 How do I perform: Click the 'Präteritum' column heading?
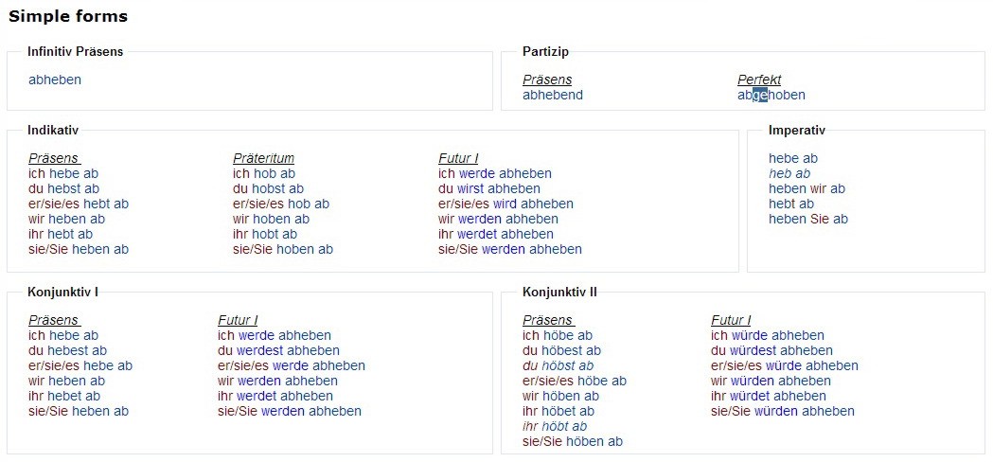tap(263, 158)
